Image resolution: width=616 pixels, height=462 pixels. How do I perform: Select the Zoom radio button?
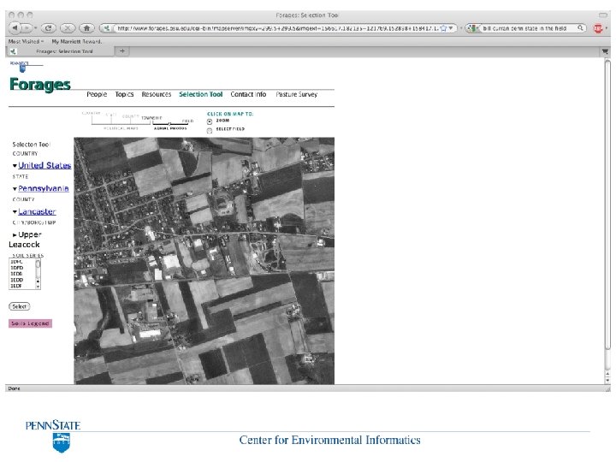pos(210,121)
